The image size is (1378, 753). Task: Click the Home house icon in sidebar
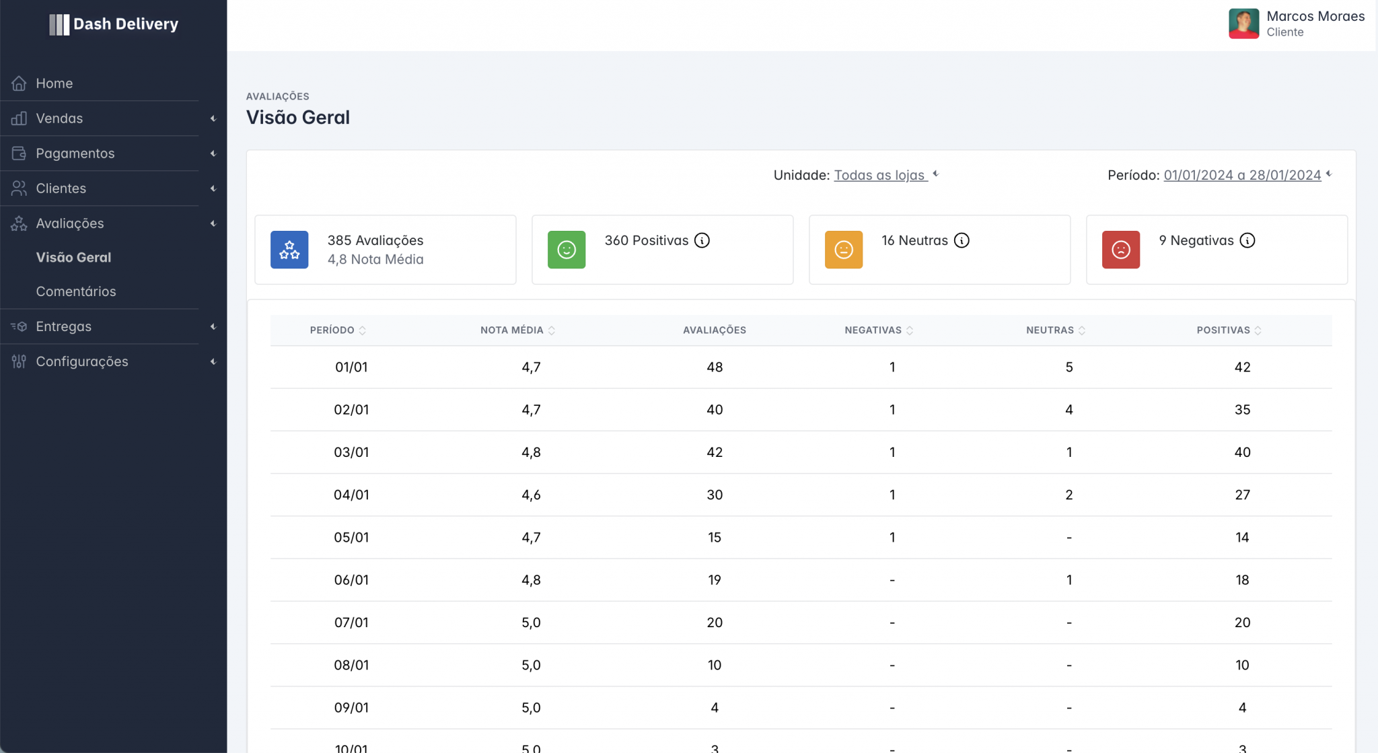(19, 83)
